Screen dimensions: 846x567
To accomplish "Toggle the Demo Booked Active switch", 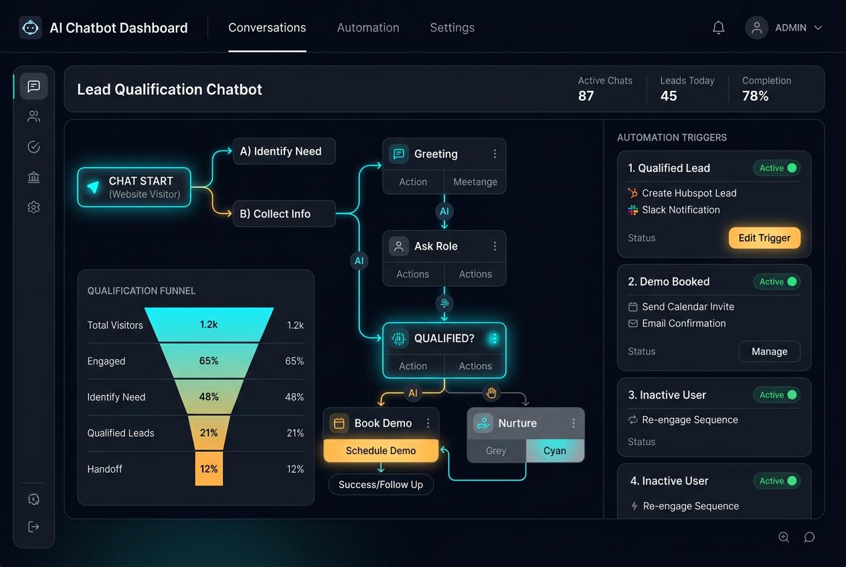I will coord(776,281).
